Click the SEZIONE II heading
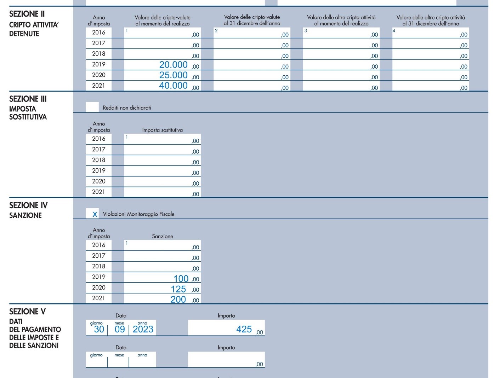The width and height of the screenshot is (494, 378). click(x=27, y=14)
